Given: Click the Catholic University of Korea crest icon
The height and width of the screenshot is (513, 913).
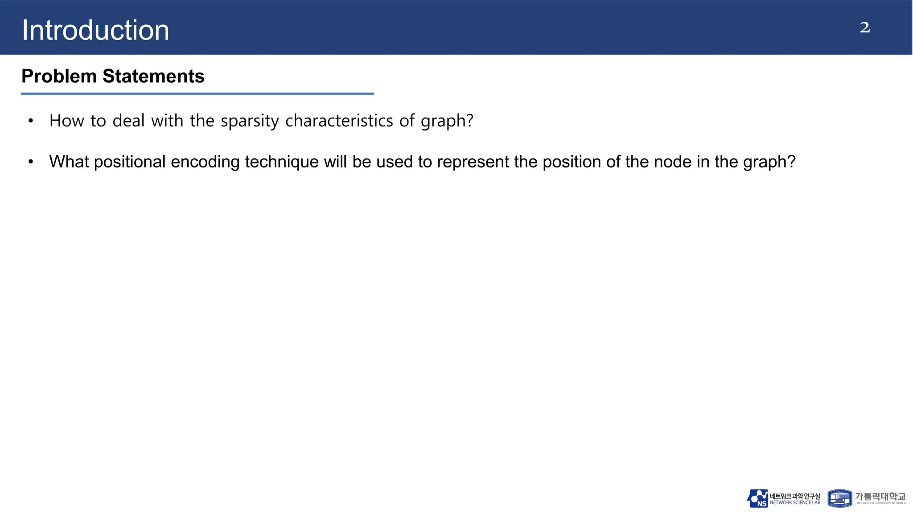Looking at the screenshot, I should click(x=840, y=498).
